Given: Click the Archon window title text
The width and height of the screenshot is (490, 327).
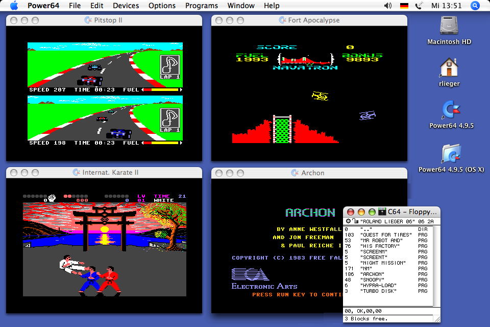Looking at the screenshot, I should [313, 173].
